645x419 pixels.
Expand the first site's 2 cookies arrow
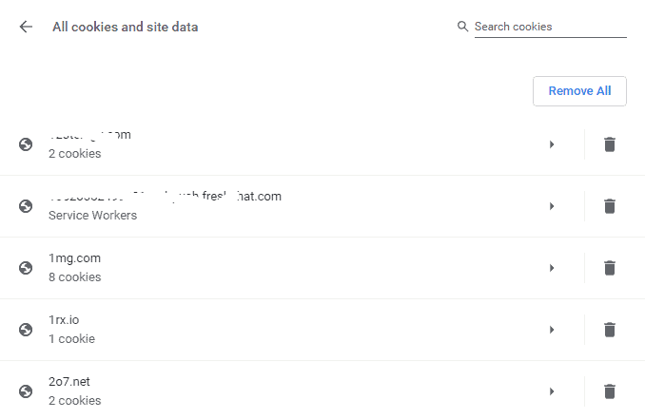552,144
